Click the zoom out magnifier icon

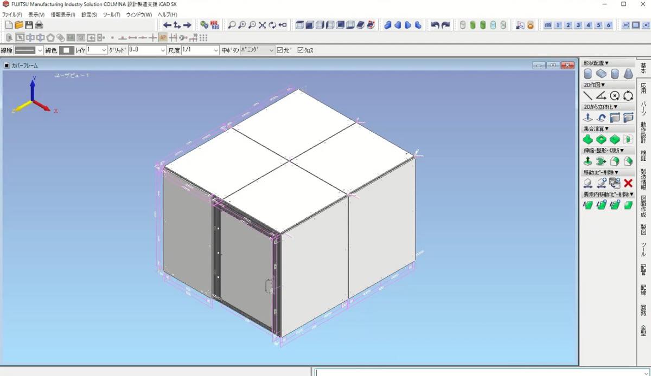coord(252,25)
